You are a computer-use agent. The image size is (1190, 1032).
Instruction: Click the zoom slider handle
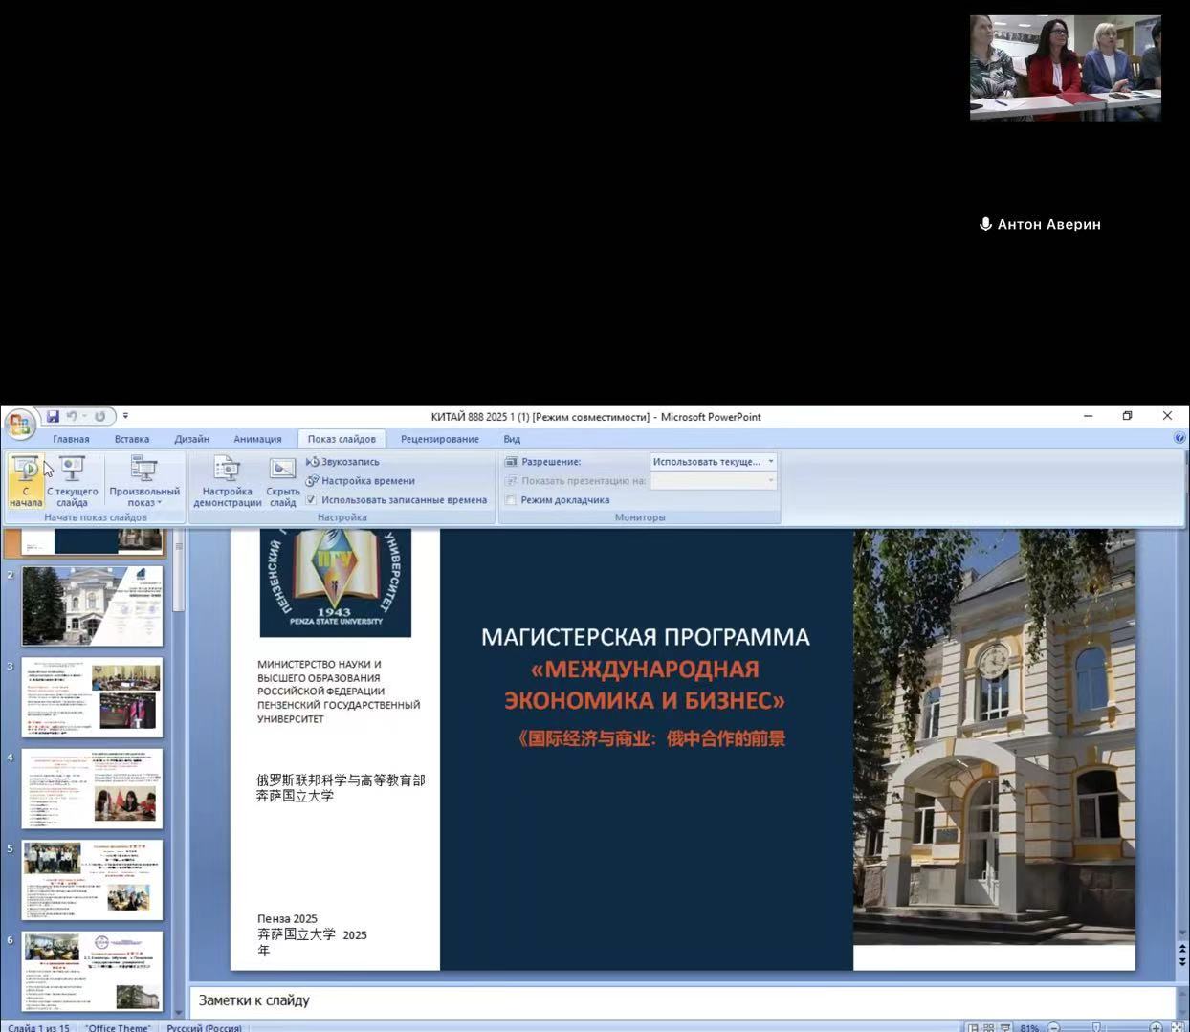(x=1097, y=1027)
